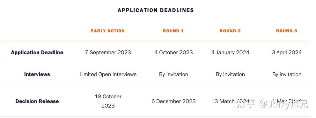Select the Early Action column header
This screenshot has width=316, height=118.
click(x=108, y=31)
